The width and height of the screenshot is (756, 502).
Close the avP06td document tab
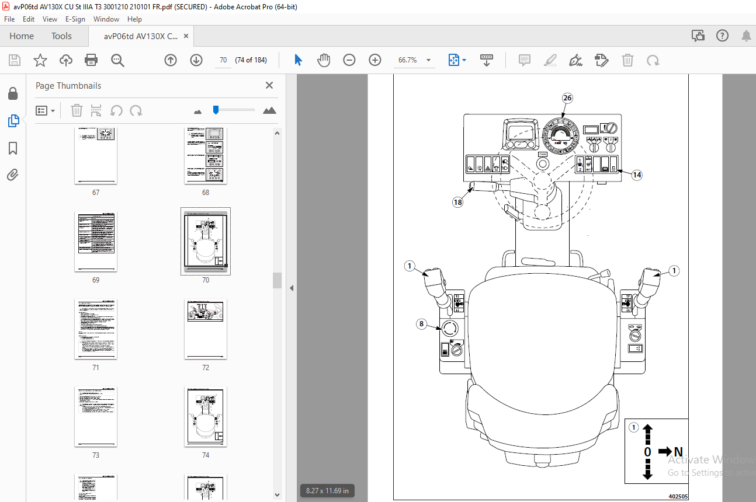pos(186,36)
